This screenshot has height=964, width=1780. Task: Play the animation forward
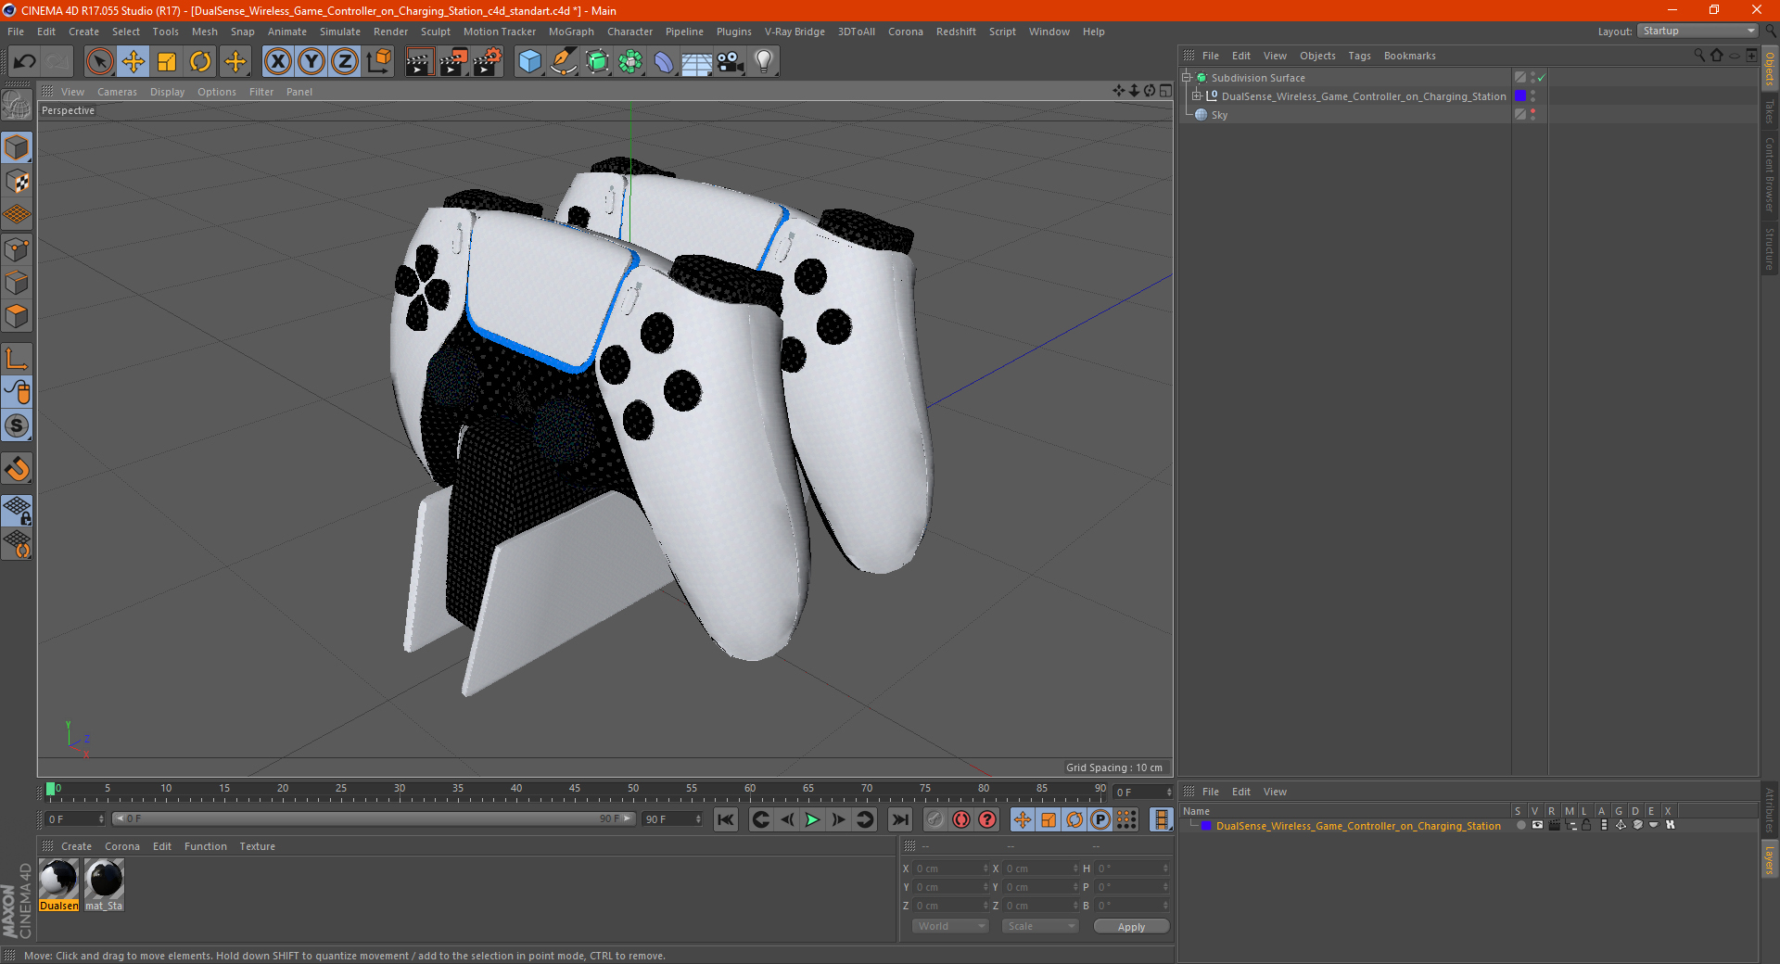(812, 819)
